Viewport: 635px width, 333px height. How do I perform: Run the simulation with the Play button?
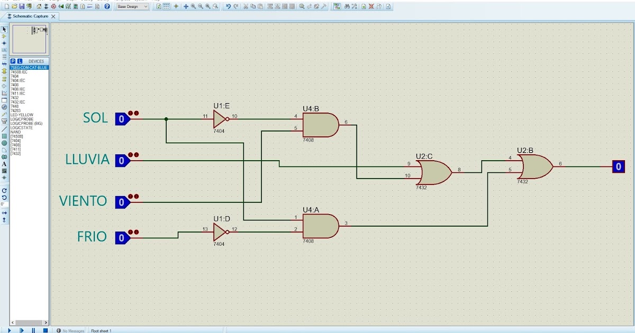pos(10,330)
